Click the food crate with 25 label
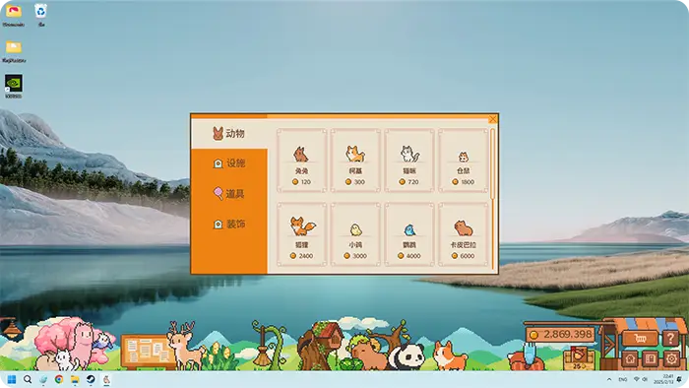The height and width of the screenshot is (388, 689). pyautogui.click(x=579, y=358)
